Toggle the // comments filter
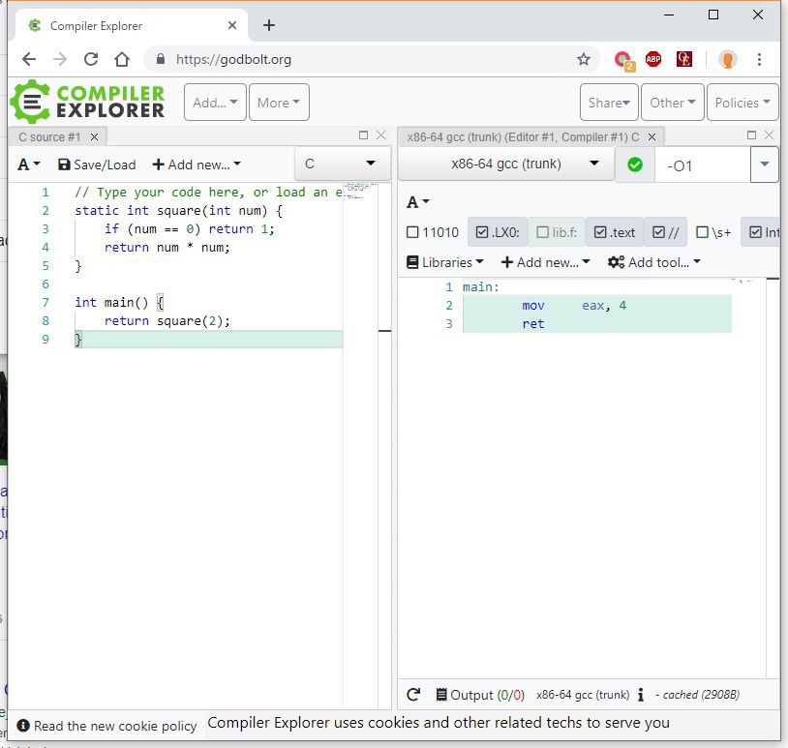The image size is (788, 748). (665, 232)
